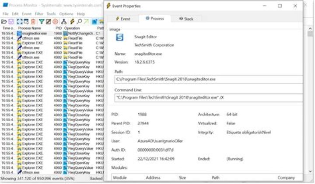Select the Include Process From Window target icon
This screenshot has height=184, width=315.
click(55, 22)
